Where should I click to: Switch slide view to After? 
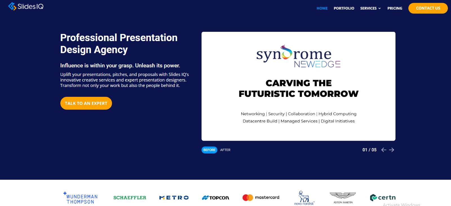(225, 150)
